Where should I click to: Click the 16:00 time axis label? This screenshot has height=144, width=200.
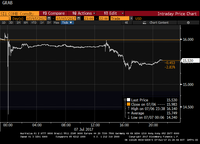coord(124,125)
